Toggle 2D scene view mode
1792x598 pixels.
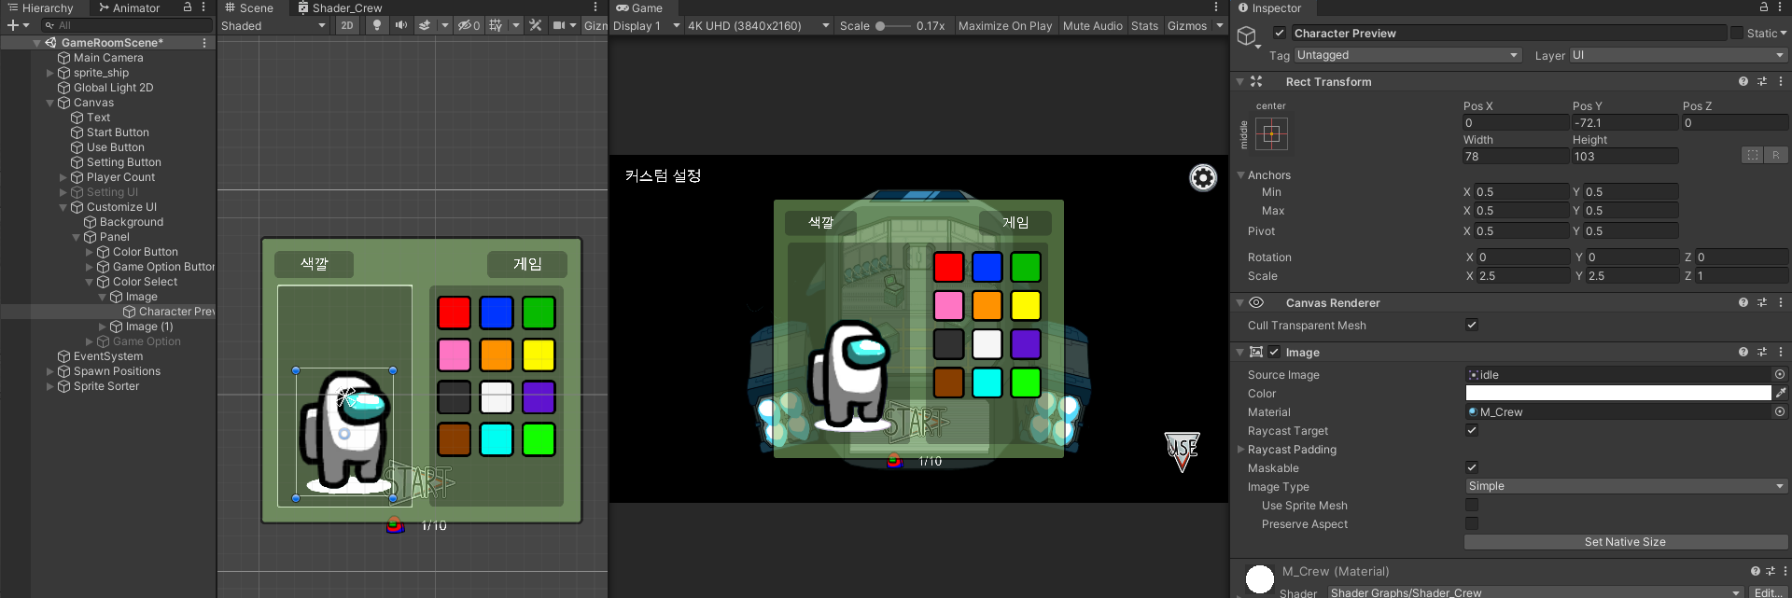click(347, 25)
